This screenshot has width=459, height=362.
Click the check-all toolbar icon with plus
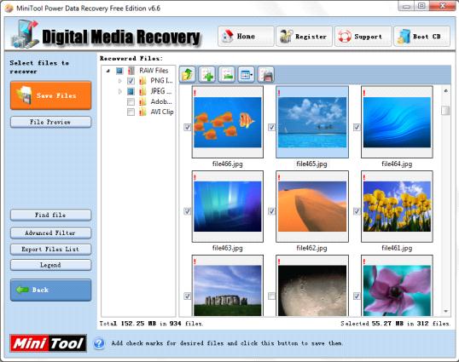(207, 74)
